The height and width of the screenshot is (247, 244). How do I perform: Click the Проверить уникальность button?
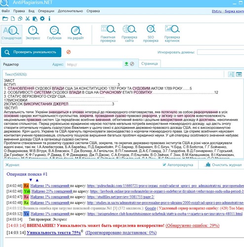tap(31, 52)
